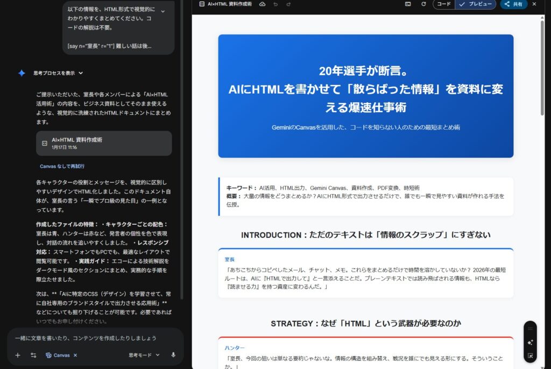Switch Canvas to プレビュー view
The image size is (551, 369).
click(x=476, y=4)
